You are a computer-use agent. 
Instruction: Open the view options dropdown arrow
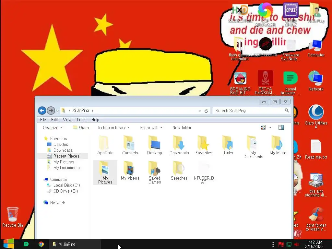click(270, 127)
